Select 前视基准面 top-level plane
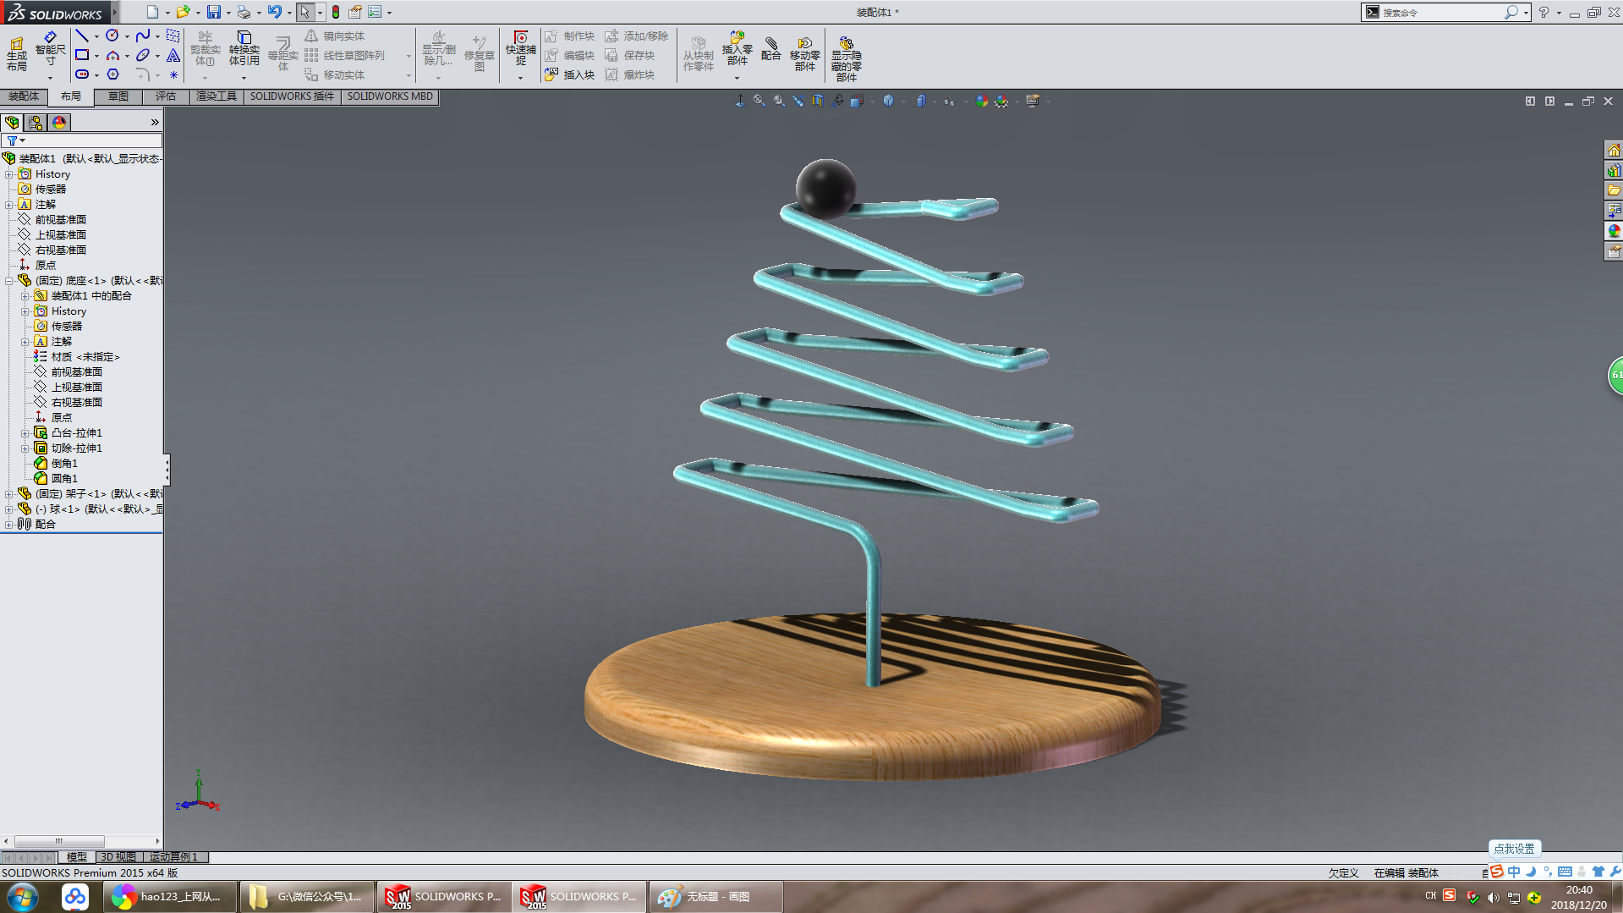The height and width of the screenshot is (913, 1623). tap(60, 220)
